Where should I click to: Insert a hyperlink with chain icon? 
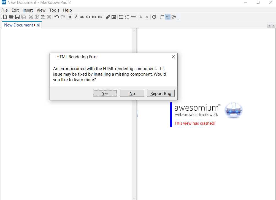pyautogui.click(x=108, y=17)
